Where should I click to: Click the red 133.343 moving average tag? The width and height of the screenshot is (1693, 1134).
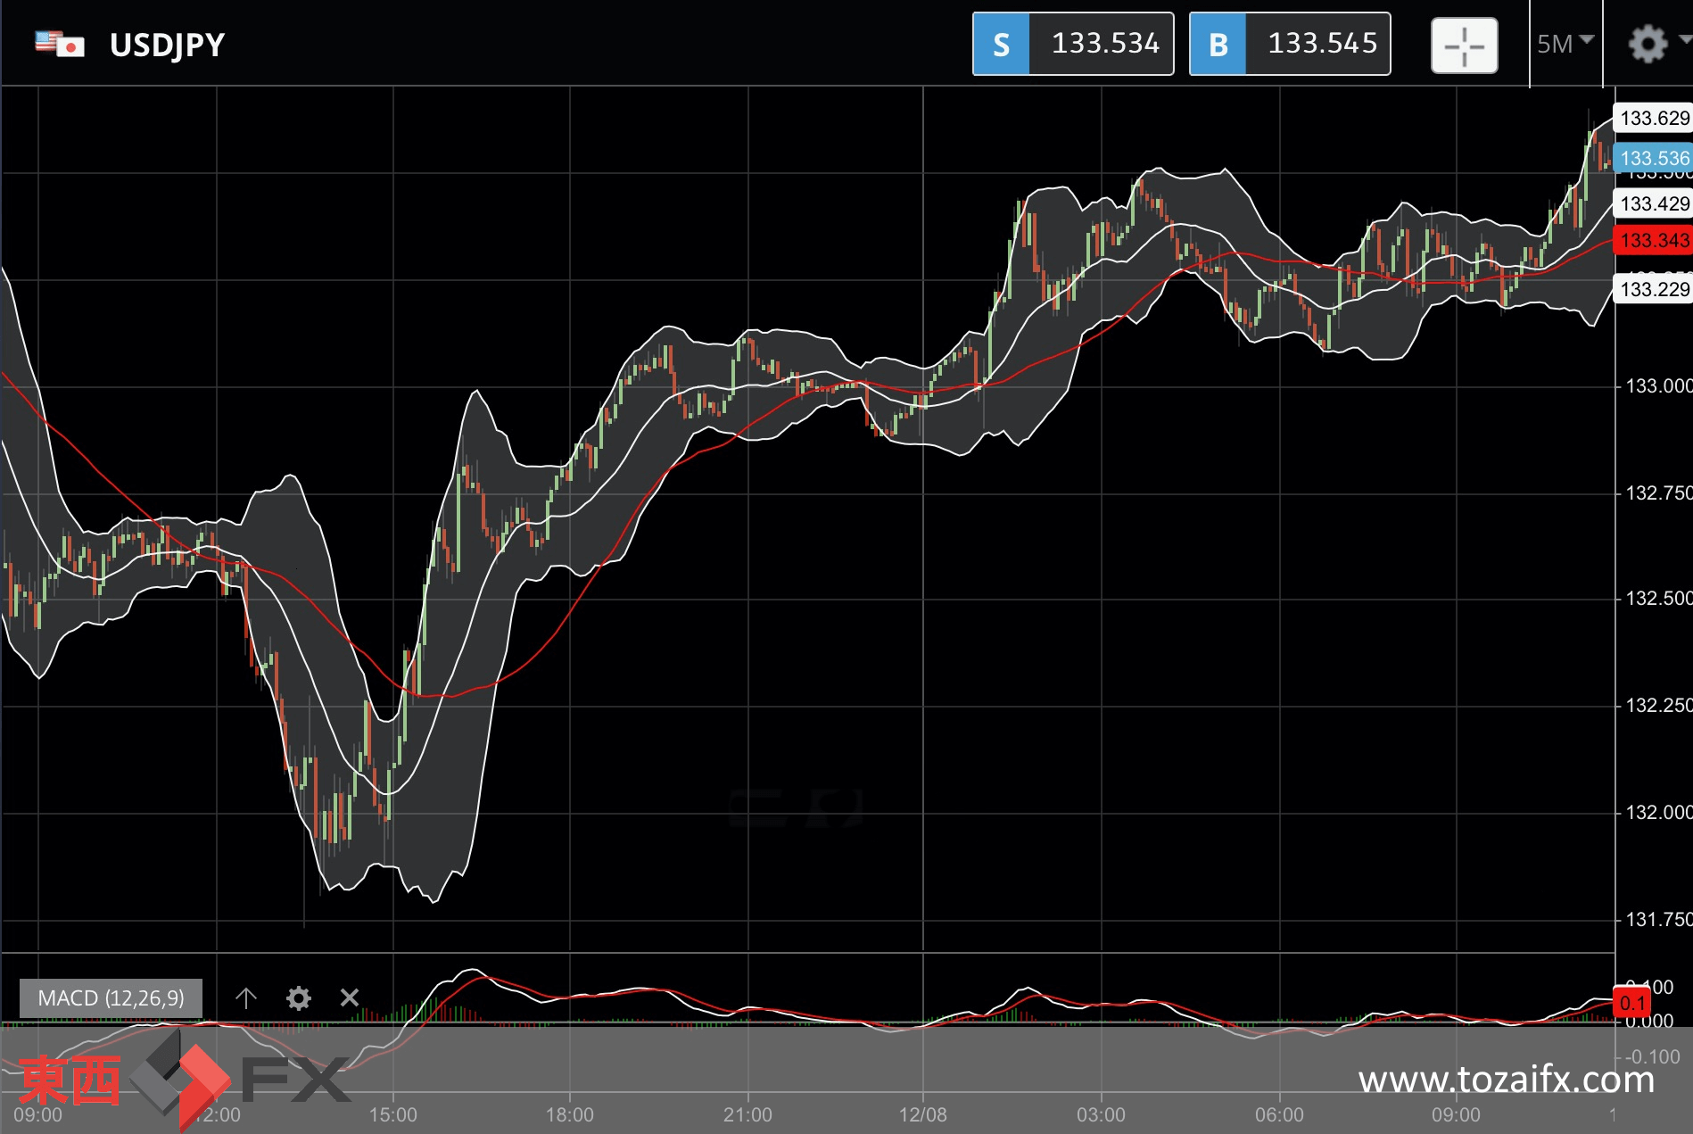click(x=1653, y=240)
